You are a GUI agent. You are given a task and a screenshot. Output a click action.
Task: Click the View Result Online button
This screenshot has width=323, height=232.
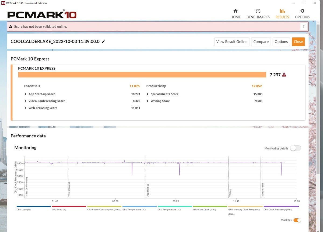(x=232, y=42)
